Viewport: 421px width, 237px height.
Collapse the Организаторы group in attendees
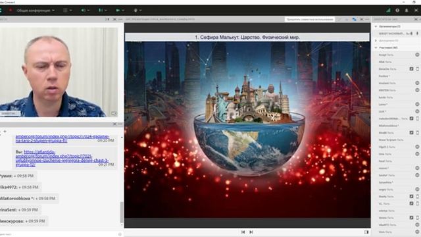(376, 26)
